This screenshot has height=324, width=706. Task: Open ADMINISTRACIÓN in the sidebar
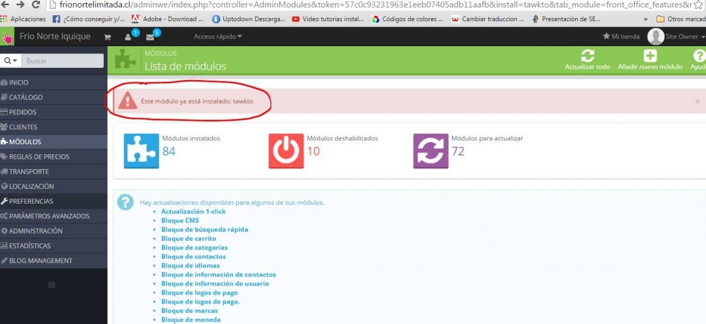coord(53,231)
